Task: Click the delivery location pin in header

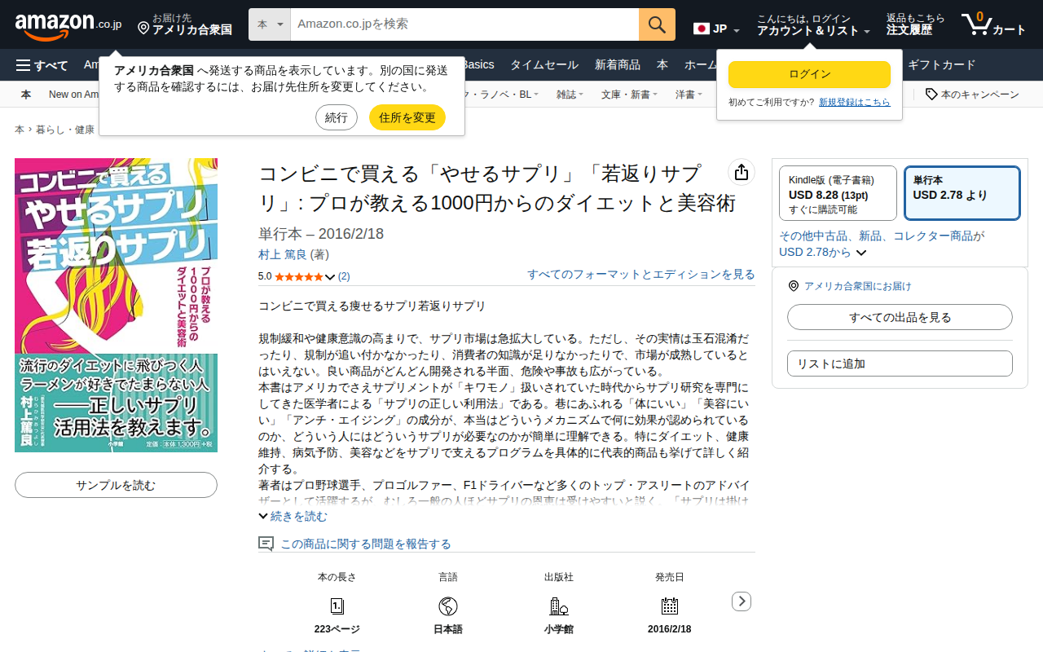Action: 143,29
